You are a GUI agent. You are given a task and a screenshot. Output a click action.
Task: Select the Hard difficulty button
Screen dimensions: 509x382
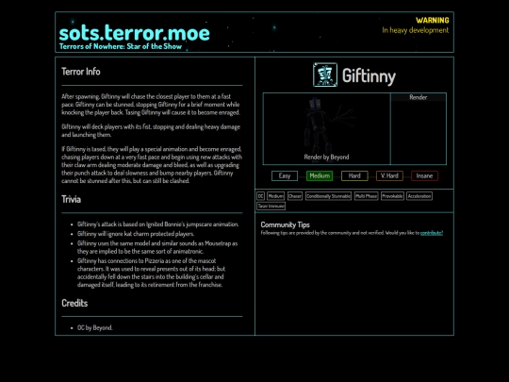(354, 175)
